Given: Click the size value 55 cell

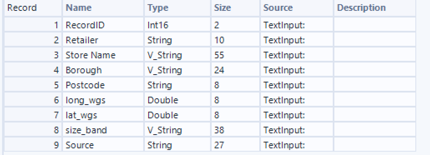Looking at the screenshot, I should coord(235,55).
